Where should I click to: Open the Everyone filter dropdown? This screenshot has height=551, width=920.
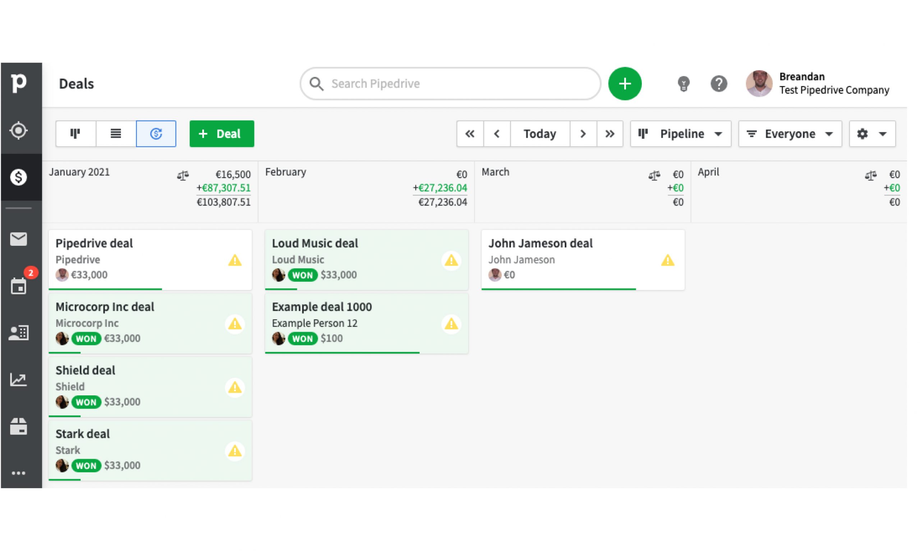tap(790, 134)
